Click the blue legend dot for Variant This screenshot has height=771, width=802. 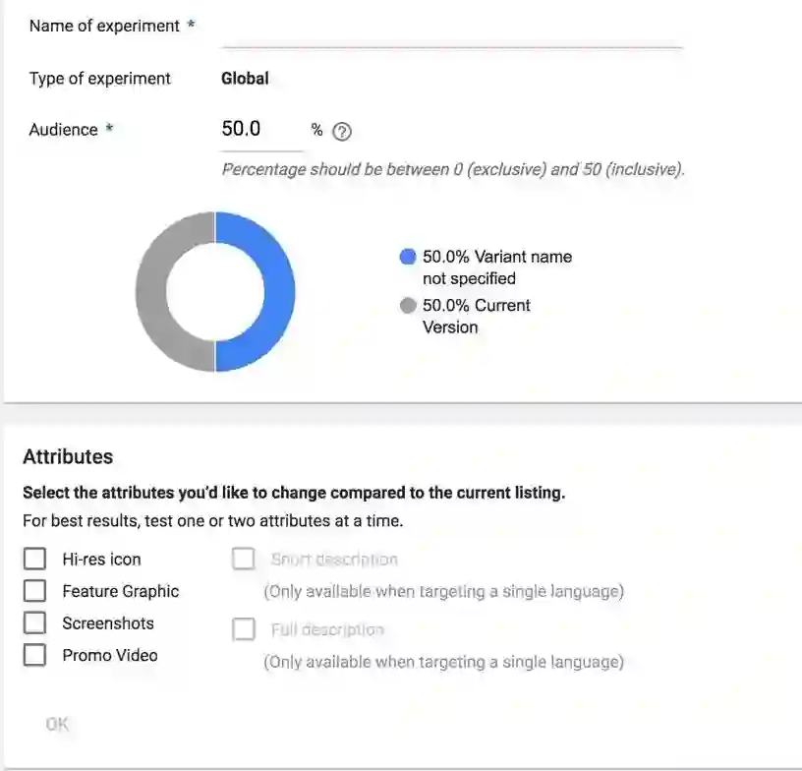(408, 257)
